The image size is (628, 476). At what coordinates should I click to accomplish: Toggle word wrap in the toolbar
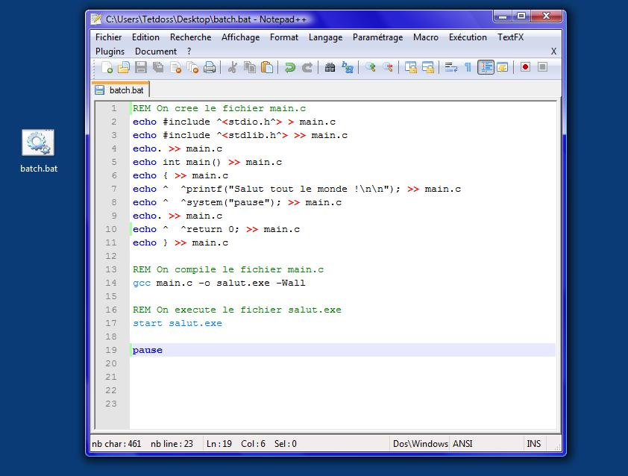click(450, 68)
